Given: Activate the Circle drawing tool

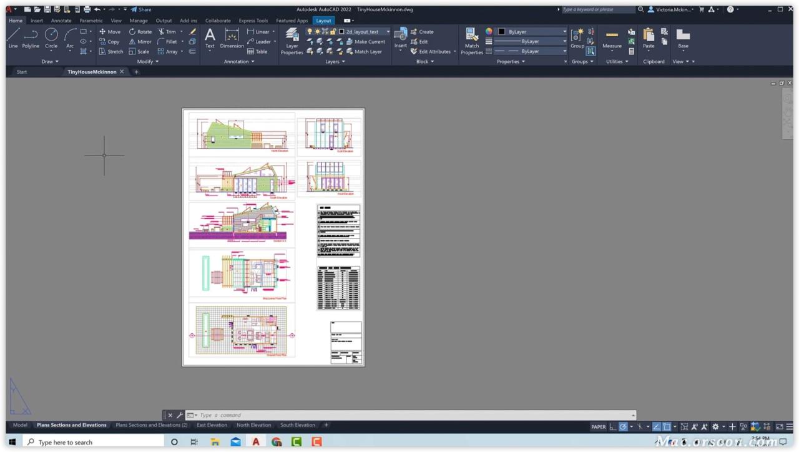Looking at the screenshot, I should (x=51, y=39).
